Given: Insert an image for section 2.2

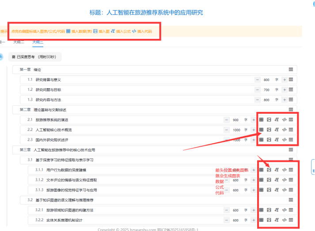Looking at the screenshot, I should [269, 130].
